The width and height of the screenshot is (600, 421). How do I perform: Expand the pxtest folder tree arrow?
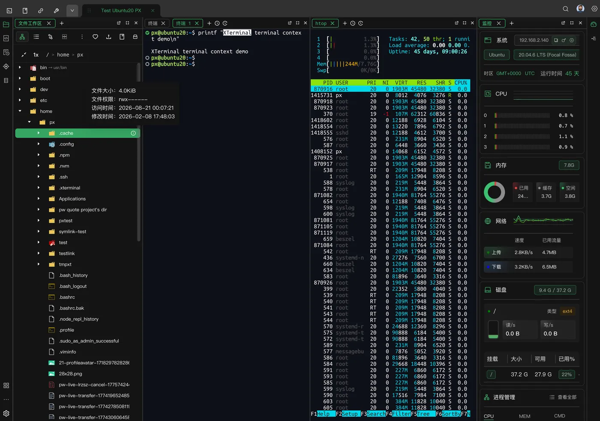click(x=39, y=221)
